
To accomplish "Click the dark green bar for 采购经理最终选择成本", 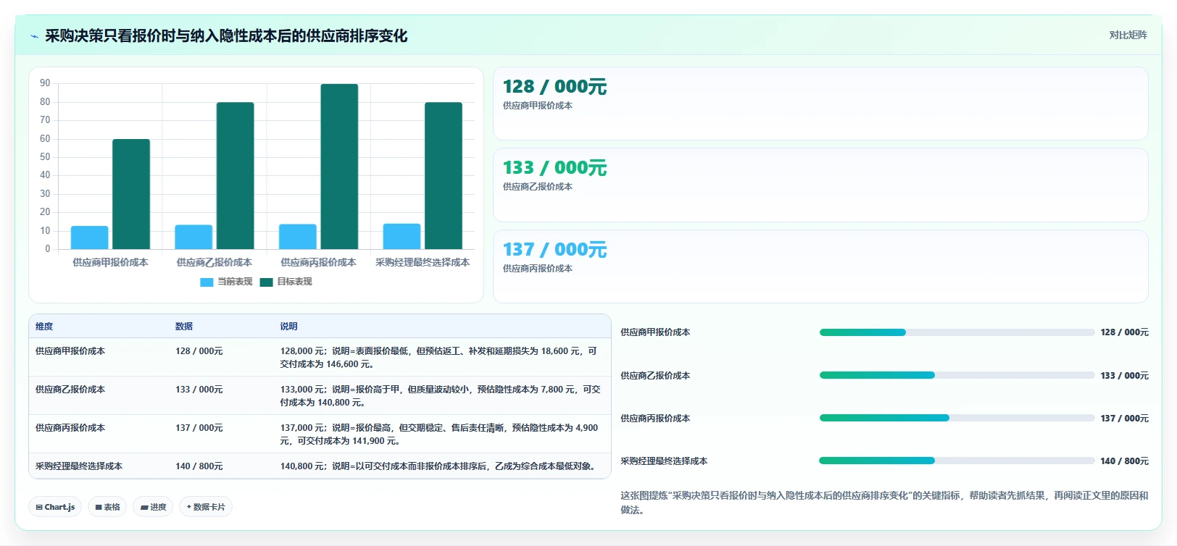I will [444, 176].
